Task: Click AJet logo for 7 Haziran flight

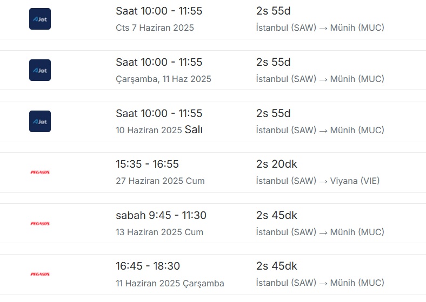Action: tap(40, 19)
